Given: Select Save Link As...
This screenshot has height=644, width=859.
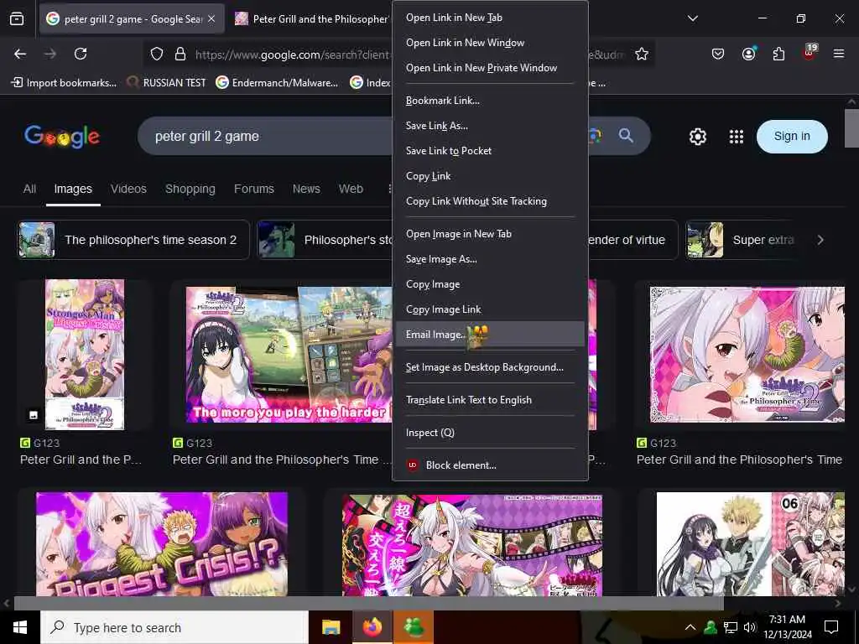Looking at the screenshot, I should click(x=490, y=126).
